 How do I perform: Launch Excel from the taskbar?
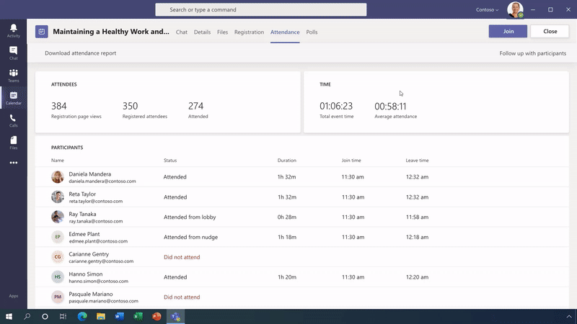pos(138,316)
